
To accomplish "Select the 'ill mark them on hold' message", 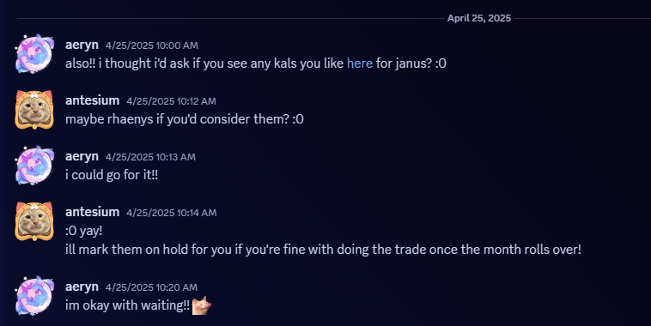I will [323, 250].
